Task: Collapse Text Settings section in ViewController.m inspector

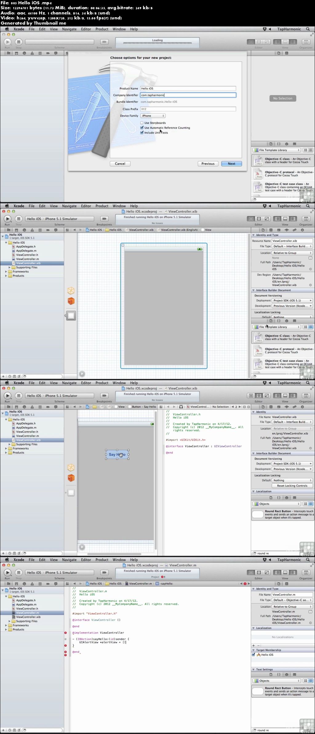Action: click(253, 669)
